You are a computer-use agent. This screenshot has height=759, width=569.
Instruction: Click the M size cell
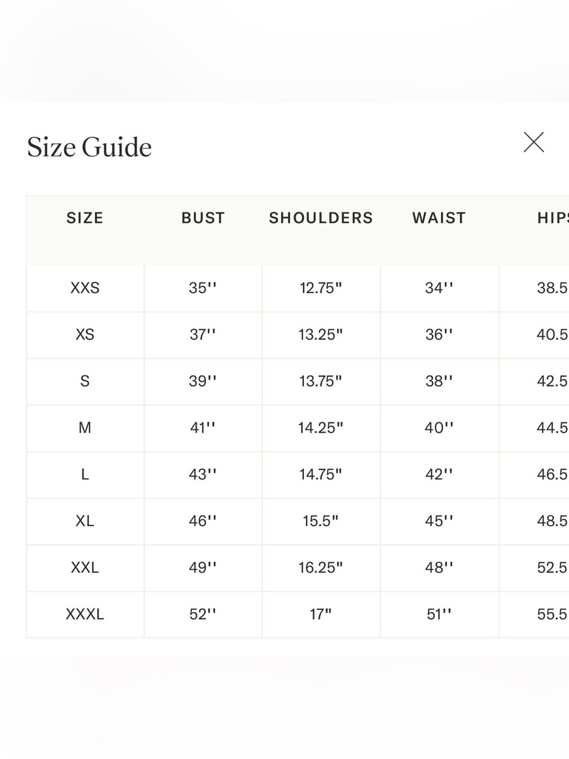[x=85, y=428]
